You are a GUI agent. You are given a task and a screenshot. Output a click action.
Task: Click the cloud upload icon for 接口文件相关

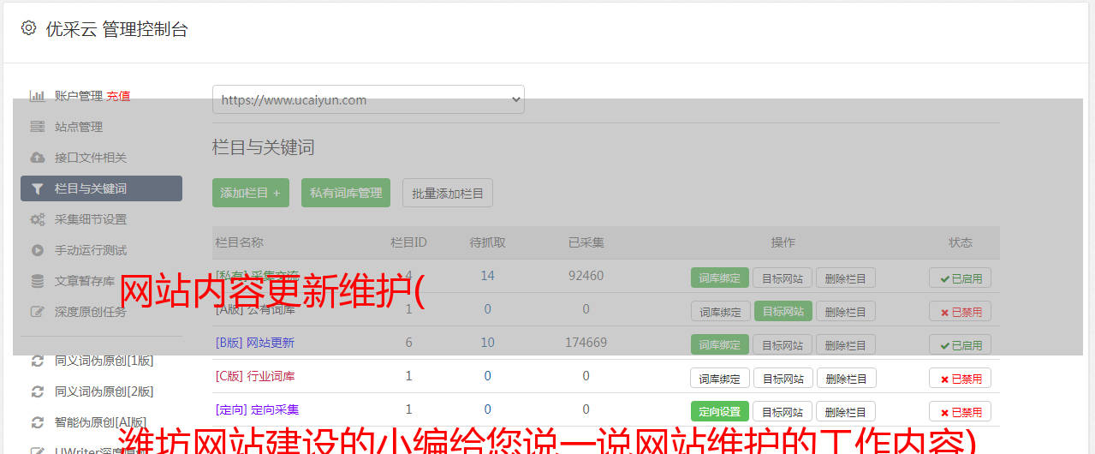[38, 158]
